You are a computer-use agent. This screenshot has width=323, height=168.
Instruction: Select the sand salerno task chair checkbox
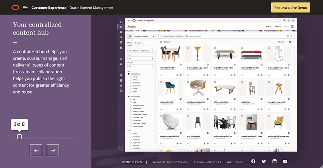point(188,82)
